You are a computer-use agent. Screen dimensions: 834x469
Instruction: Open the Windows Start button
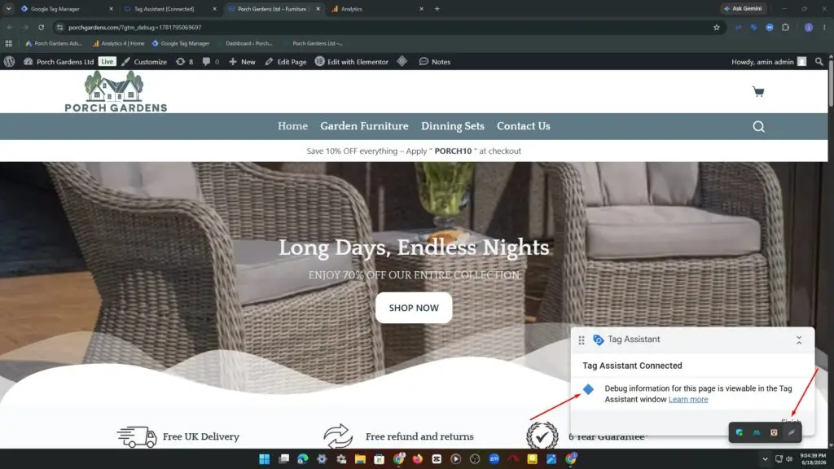pyautogui.click(x=265, y=459)
